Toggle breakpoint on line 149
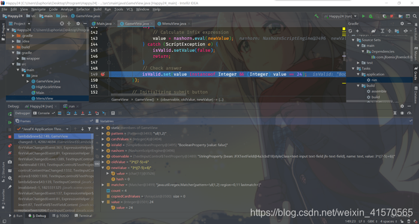419x224 pixels. pyautogui.click(x=102, y=74)
